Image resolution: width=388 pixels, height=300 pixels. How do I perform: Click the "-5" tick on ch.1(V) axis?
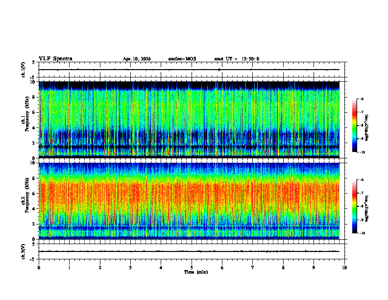(33, 77)
